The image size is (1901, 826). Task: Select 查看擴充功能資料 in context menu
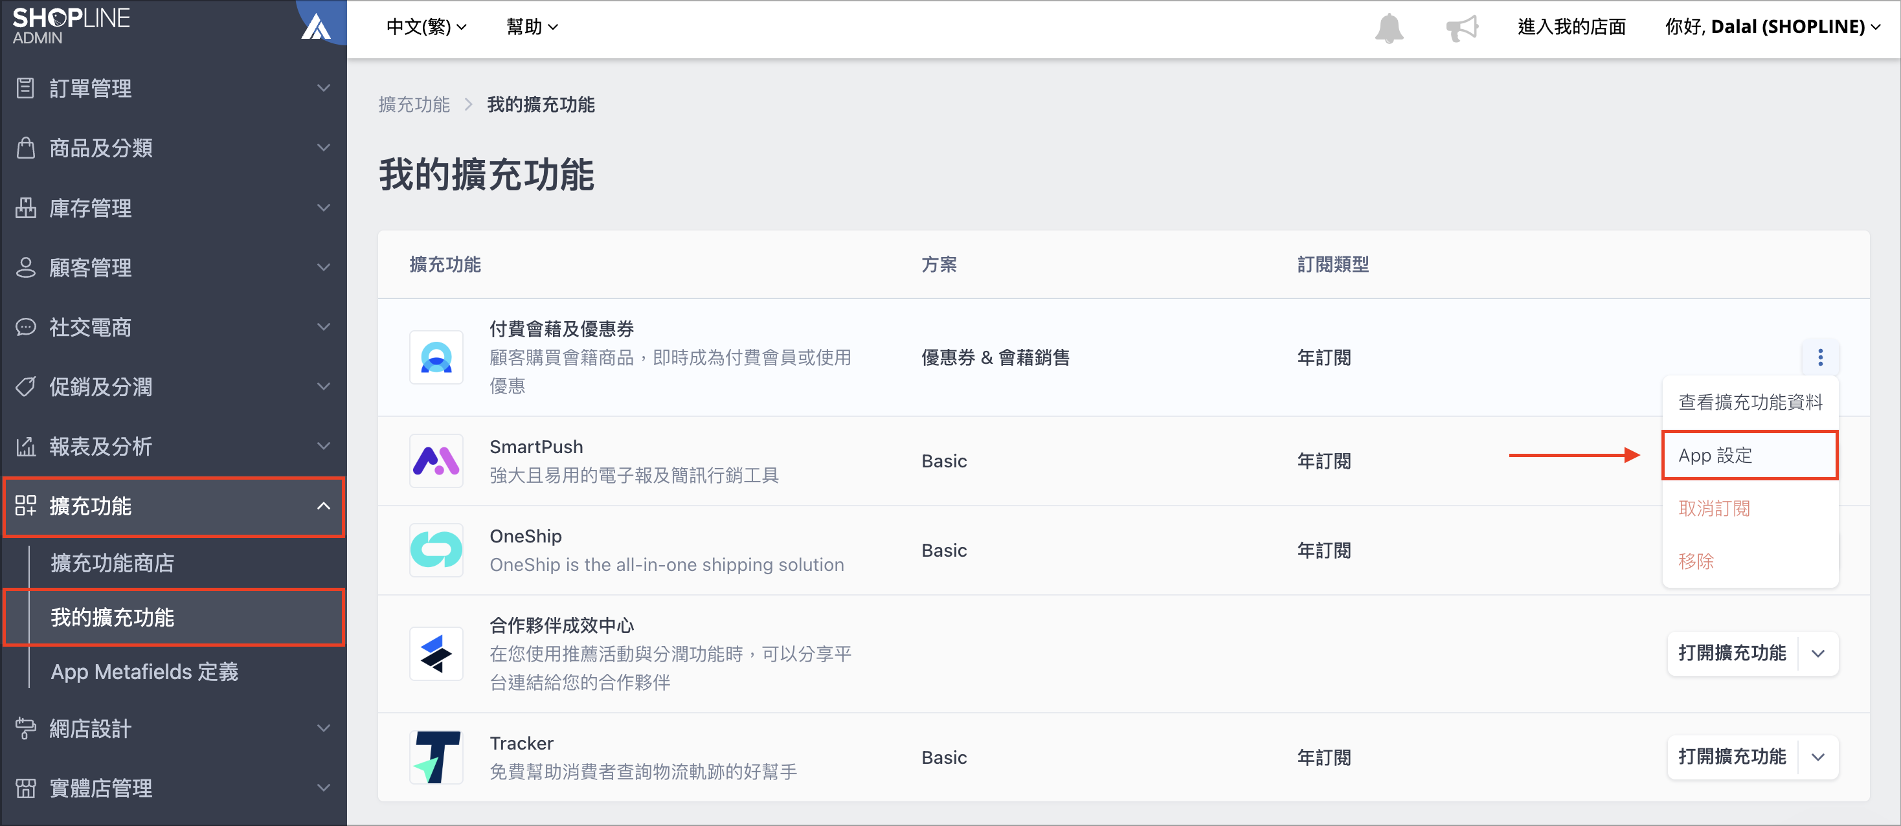(1749, 402)
